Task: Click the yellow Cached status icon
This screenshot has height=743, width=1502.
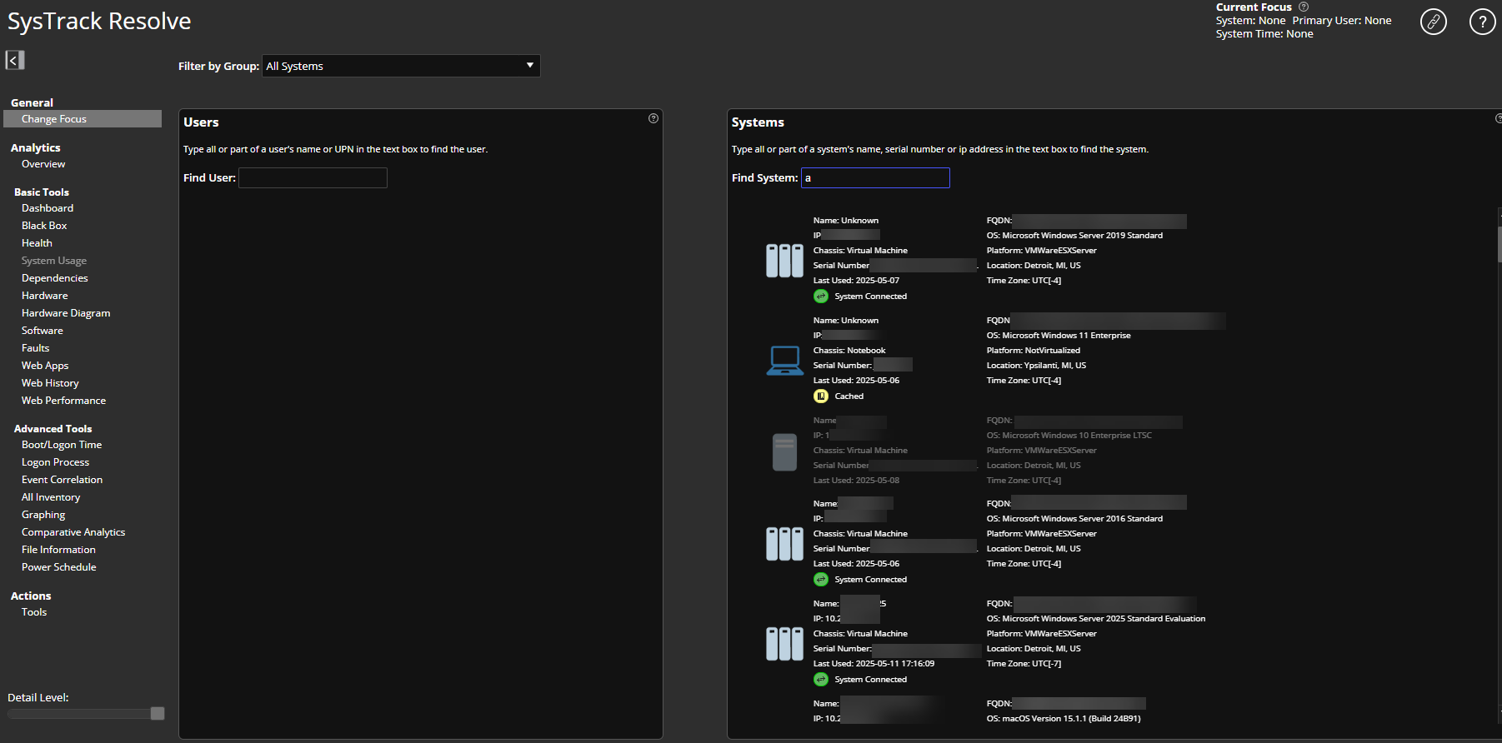Action: point(821,396)
